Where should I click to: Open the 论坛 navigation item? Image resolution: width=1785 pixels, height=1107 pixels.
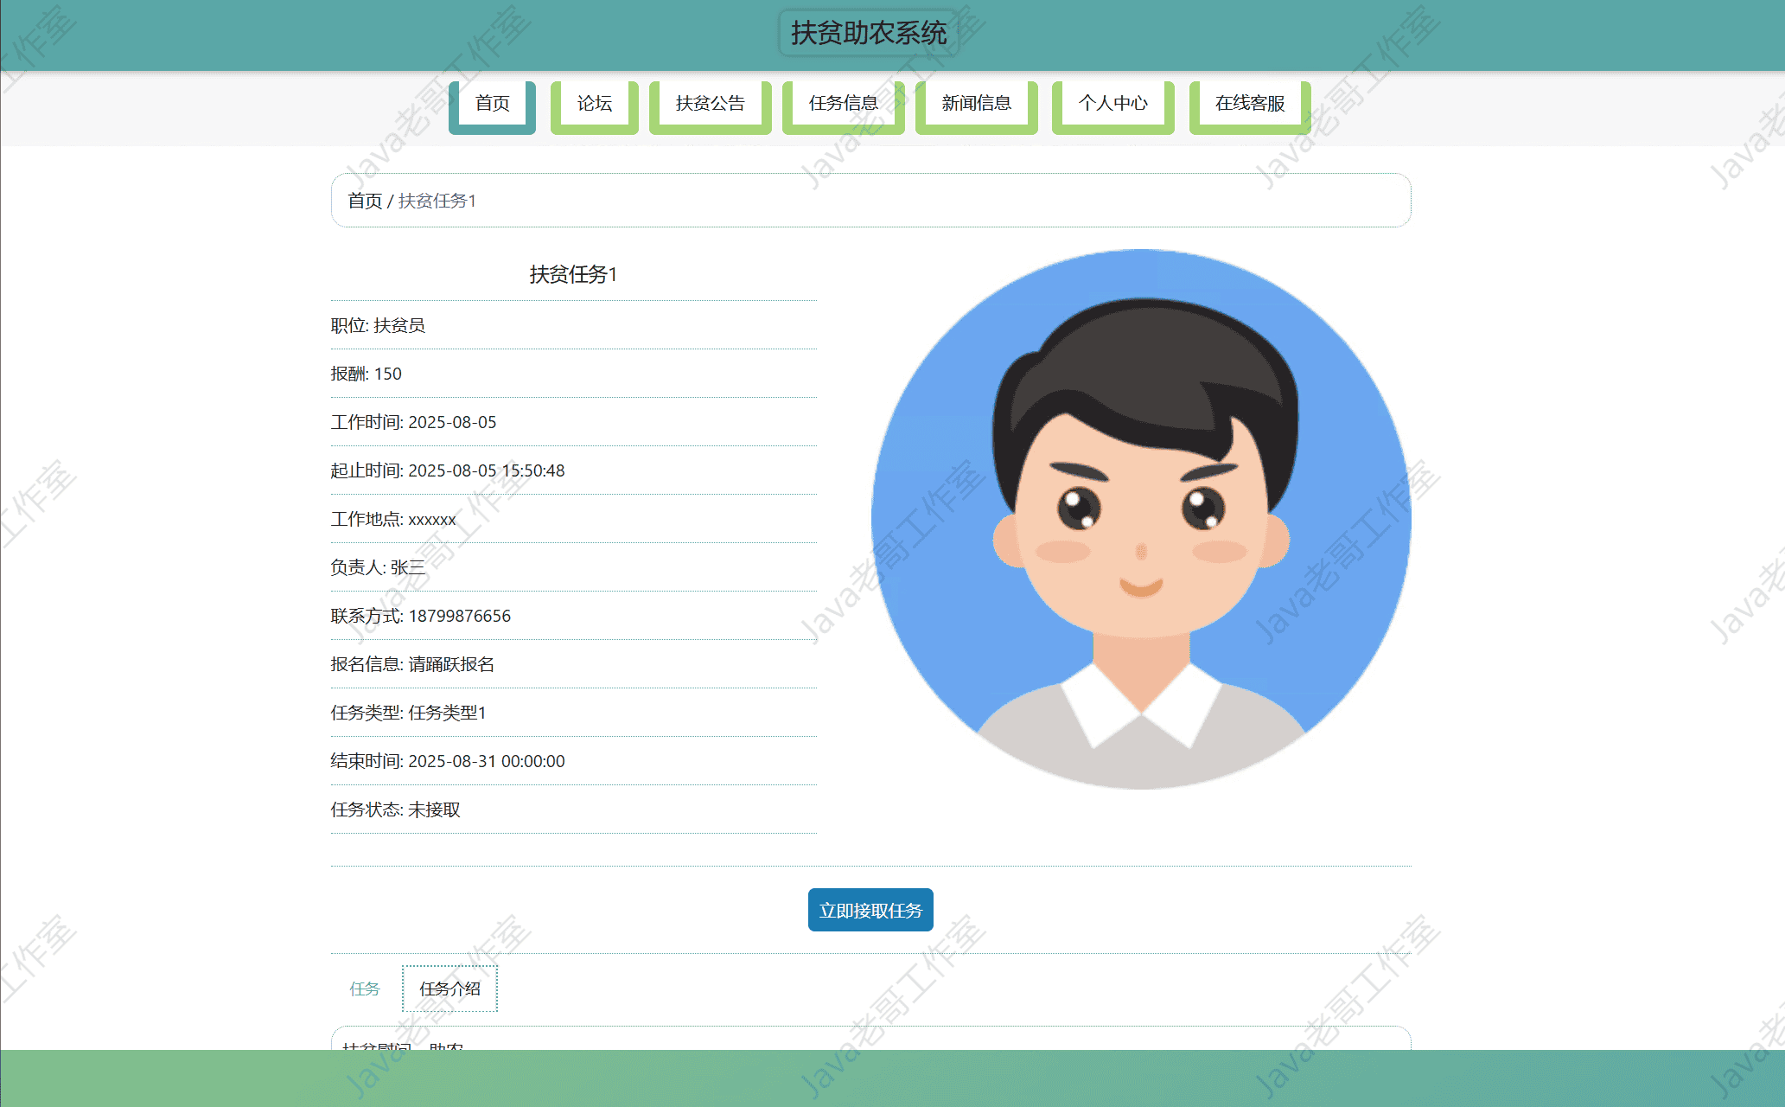tap(594, 104)
